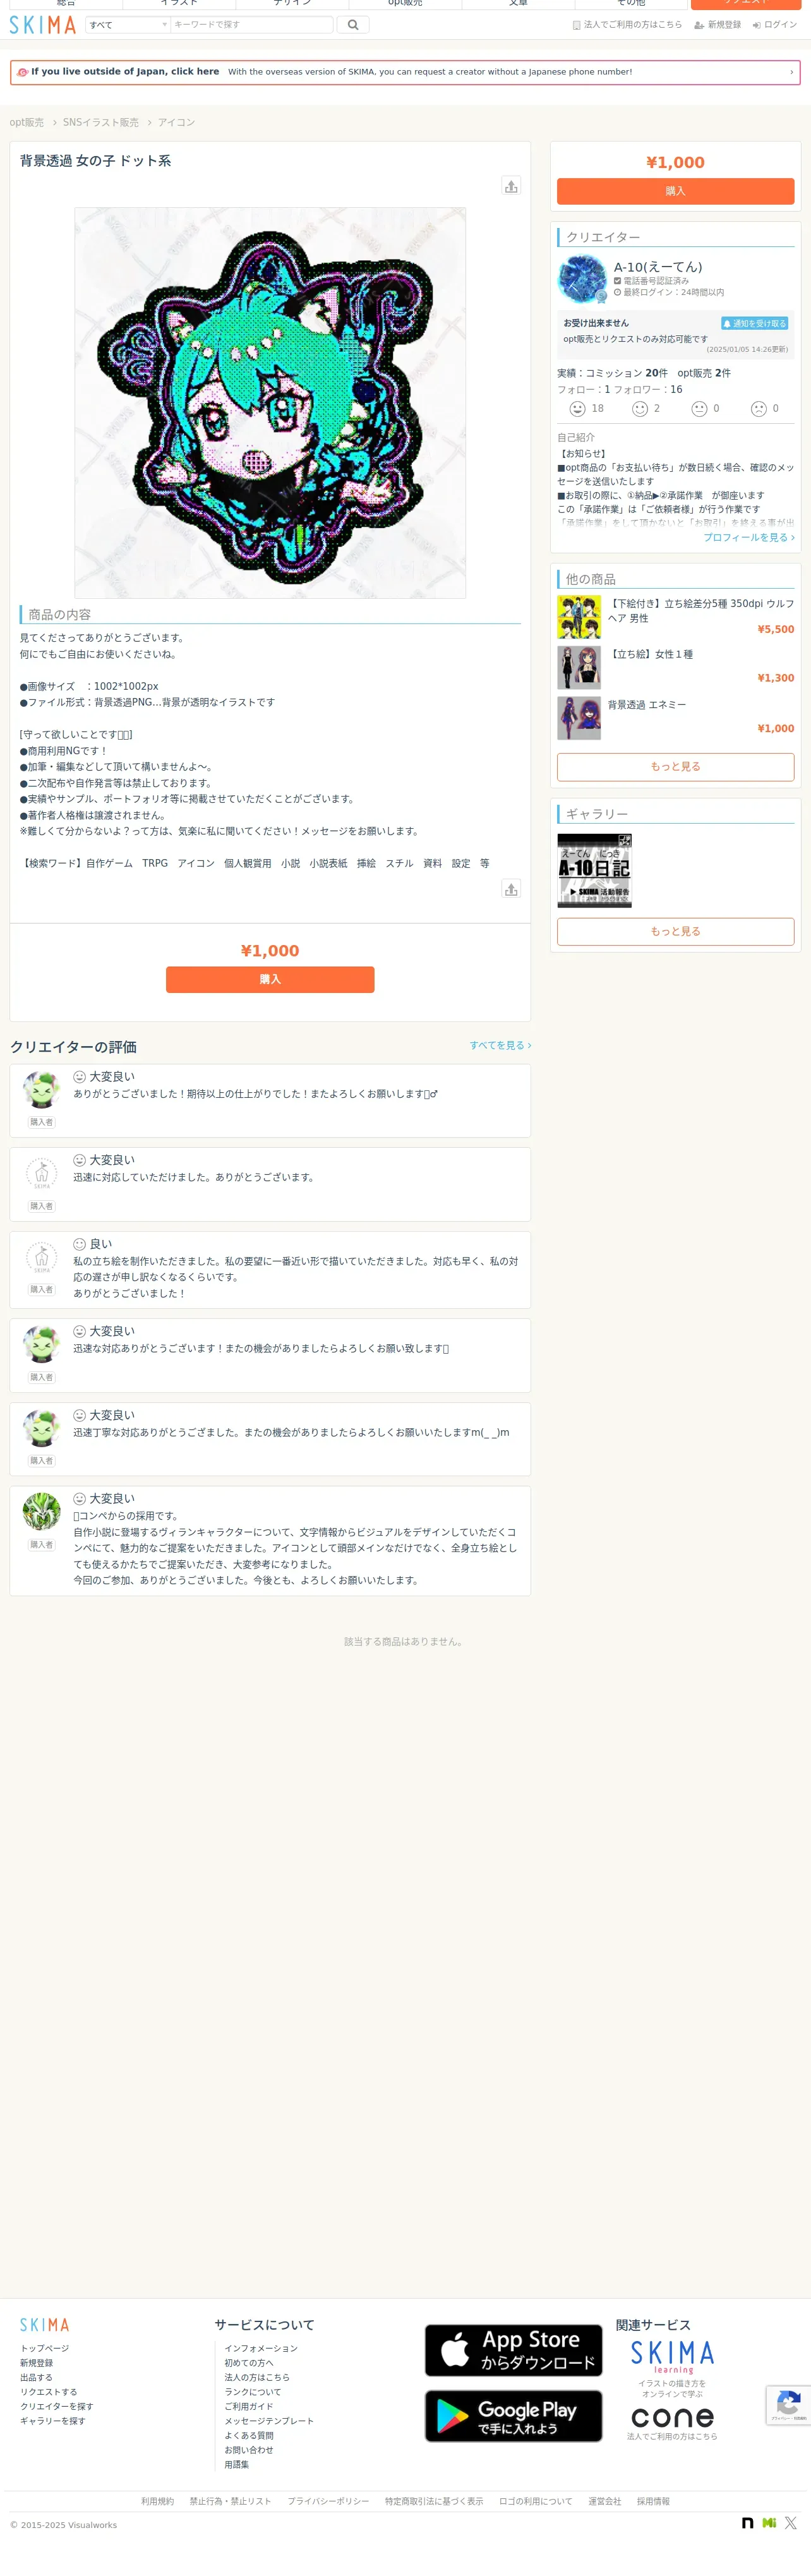Click App Store download badge

coord(514,2351)
